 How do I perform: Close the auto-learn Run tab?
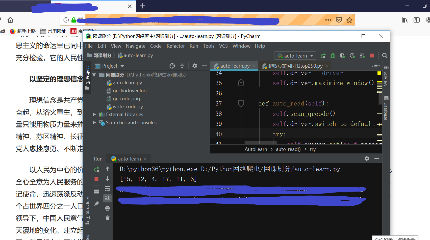(145, 159)
